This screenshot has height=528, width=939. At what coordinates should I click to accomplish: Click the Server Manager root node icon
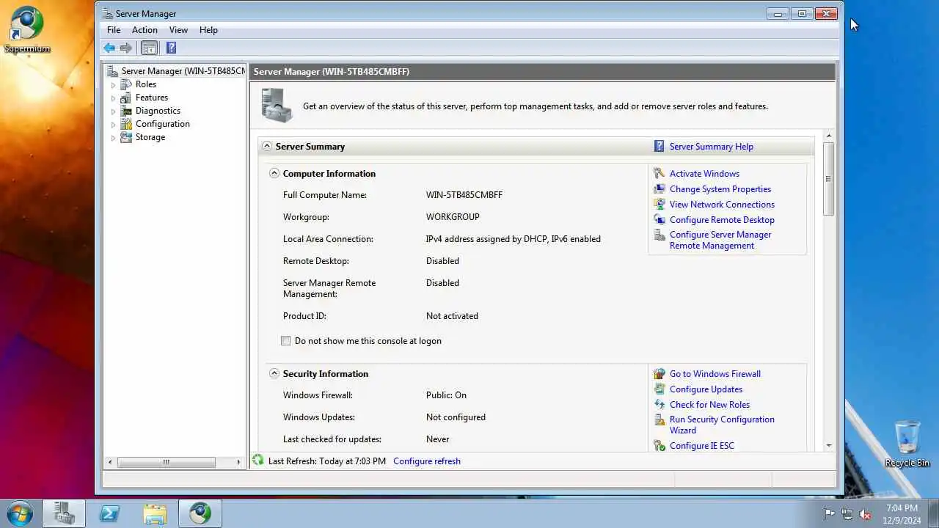click(x=112, y=71)
